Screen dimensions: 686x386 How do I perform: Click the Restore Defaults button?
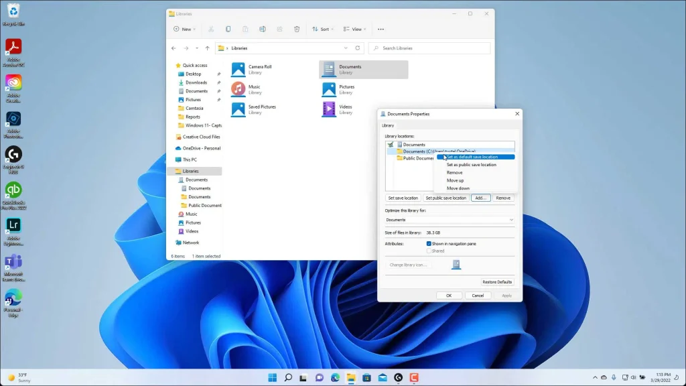[x=497, y=281]
